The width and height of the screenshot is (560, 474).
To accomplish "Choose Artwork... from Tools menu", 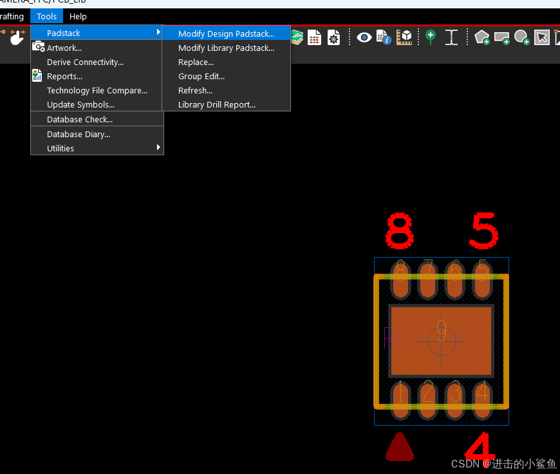I will [x=97, y=48].
